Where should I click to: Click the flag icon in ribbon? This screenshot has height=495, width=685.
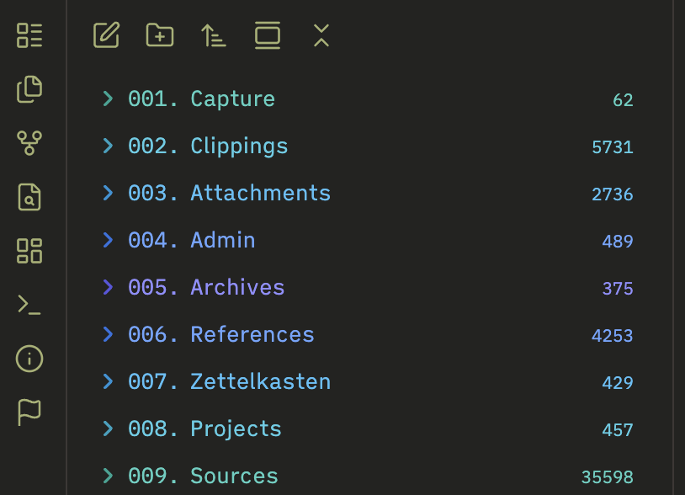(x=29, y=412)
